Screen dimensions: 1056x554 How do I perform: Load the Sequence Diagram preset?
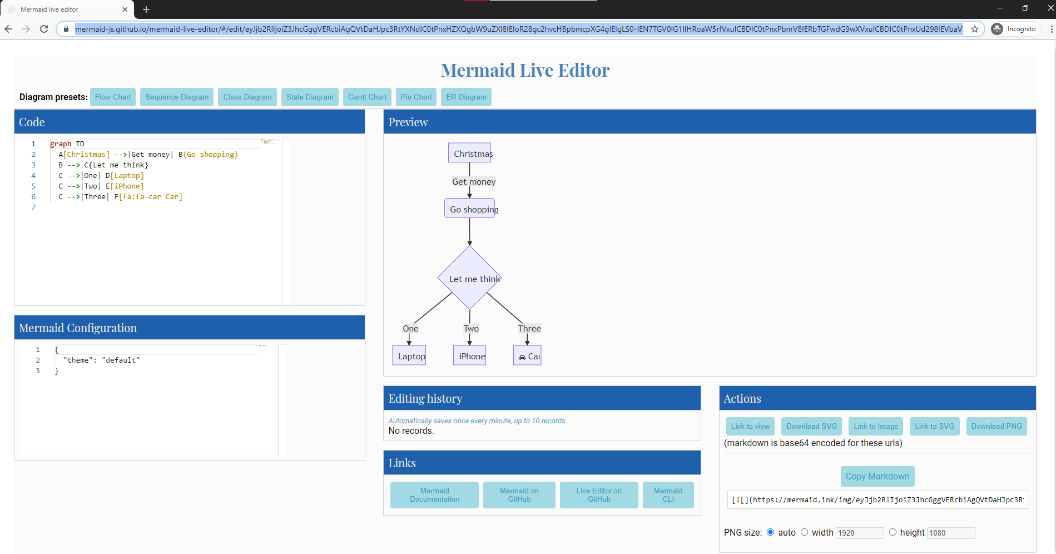click(x=176, y=97)
